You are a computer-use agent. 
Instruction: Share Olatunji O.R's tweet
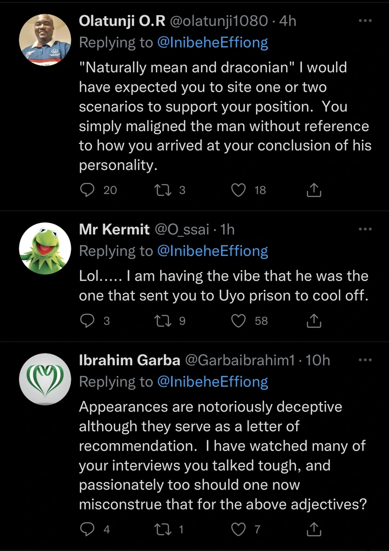point(314,190)
